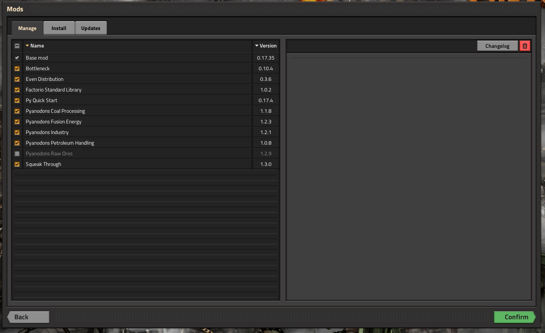Select the Squeak Through mod name
545x333 pixels.
[x=43, y=164]
